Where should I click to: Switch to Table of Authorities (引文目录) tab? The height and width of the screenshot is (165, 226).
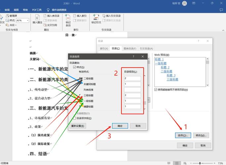pyautogui.click(x=146, y=49)
